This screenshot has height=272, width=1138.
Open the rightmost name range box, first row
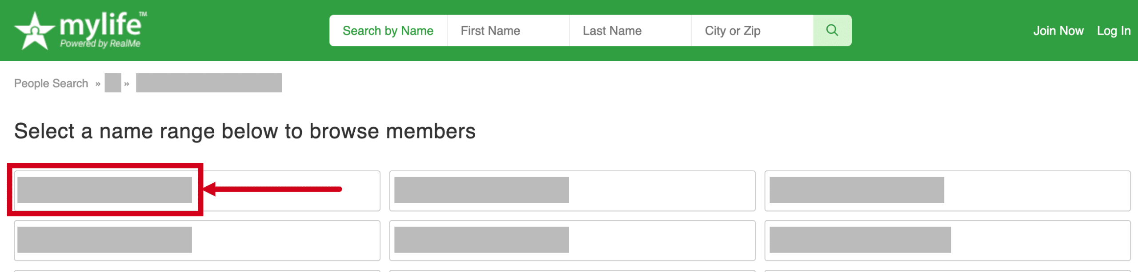(x=947, y=191)
